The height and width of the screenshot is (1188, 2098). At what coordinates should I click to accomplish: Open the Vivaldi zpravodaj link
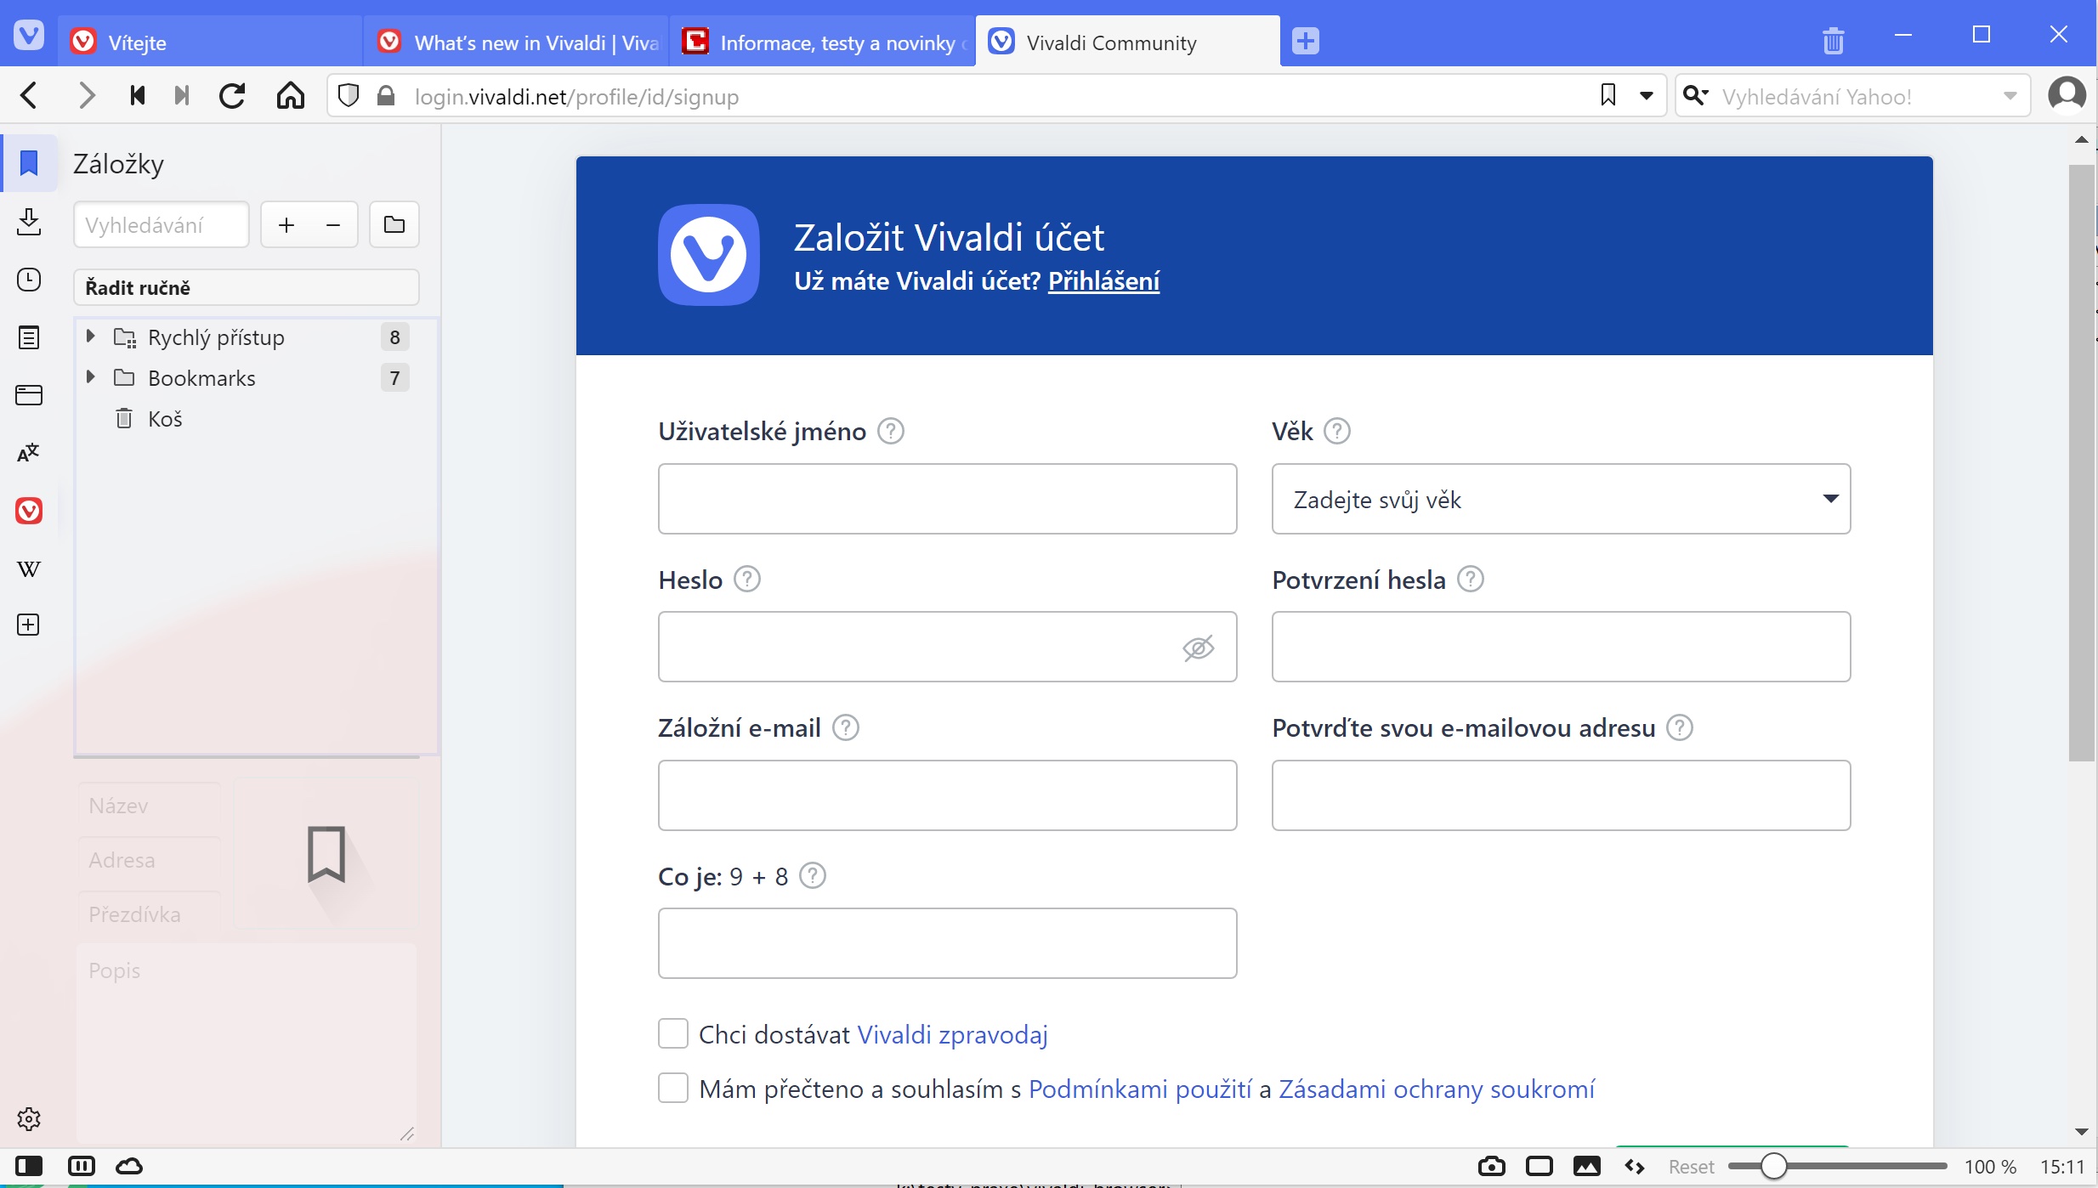952,1034
